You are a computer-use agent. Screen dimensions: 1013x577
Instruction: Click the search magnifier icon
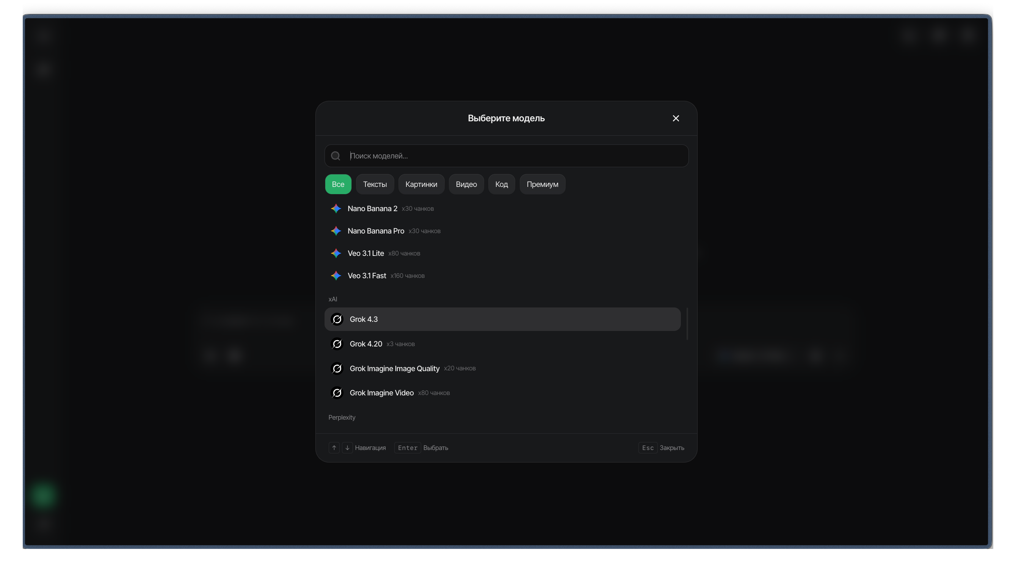click(x=336, y=156)
